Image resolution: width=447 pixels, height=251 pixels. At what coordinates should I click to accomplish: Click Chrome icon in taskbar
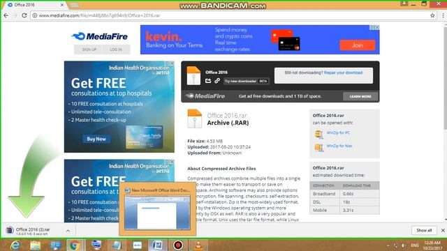click(x=75, y=245)
